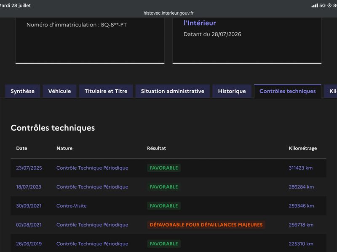Select the Situation administrative tab

click(x=173, y=91)
